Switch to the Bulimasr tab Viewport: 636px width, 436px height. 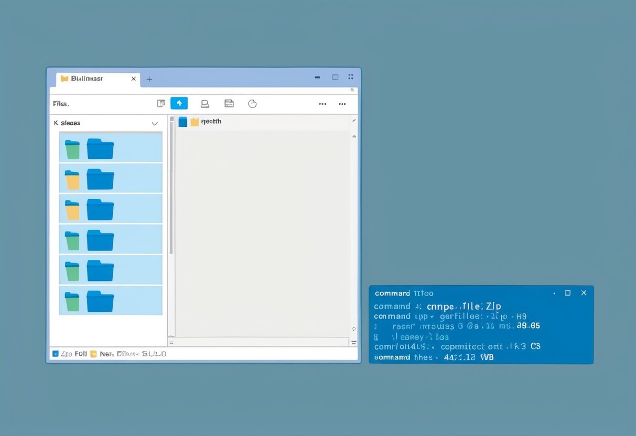click(88, 78)
